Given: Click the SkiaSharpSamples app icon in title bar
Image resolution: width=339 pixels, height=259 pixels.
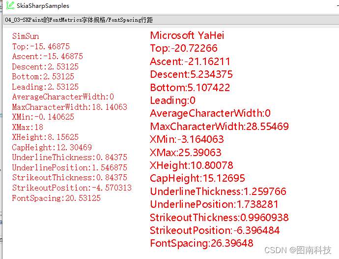Looking at the screenshot, I should pyautogui.click(x=10, y=5).
